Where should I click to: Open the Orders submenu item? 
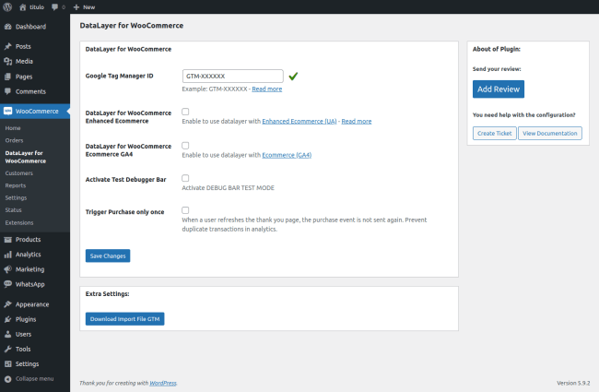tap(13, 141)
